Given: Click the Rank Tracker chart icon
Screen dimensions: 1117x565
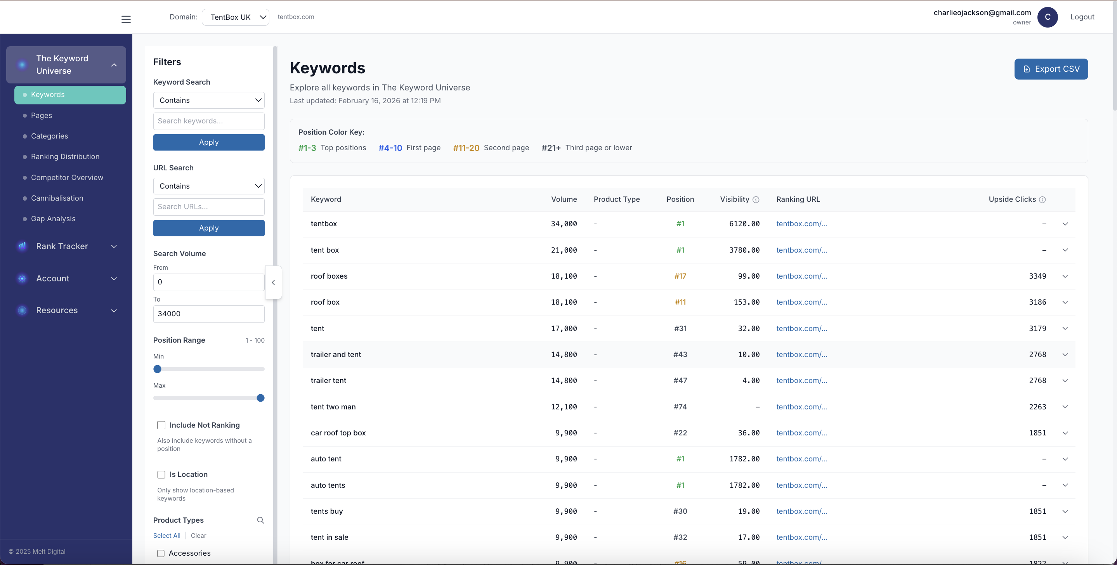Looking at the screenshot, I should 22,246.
